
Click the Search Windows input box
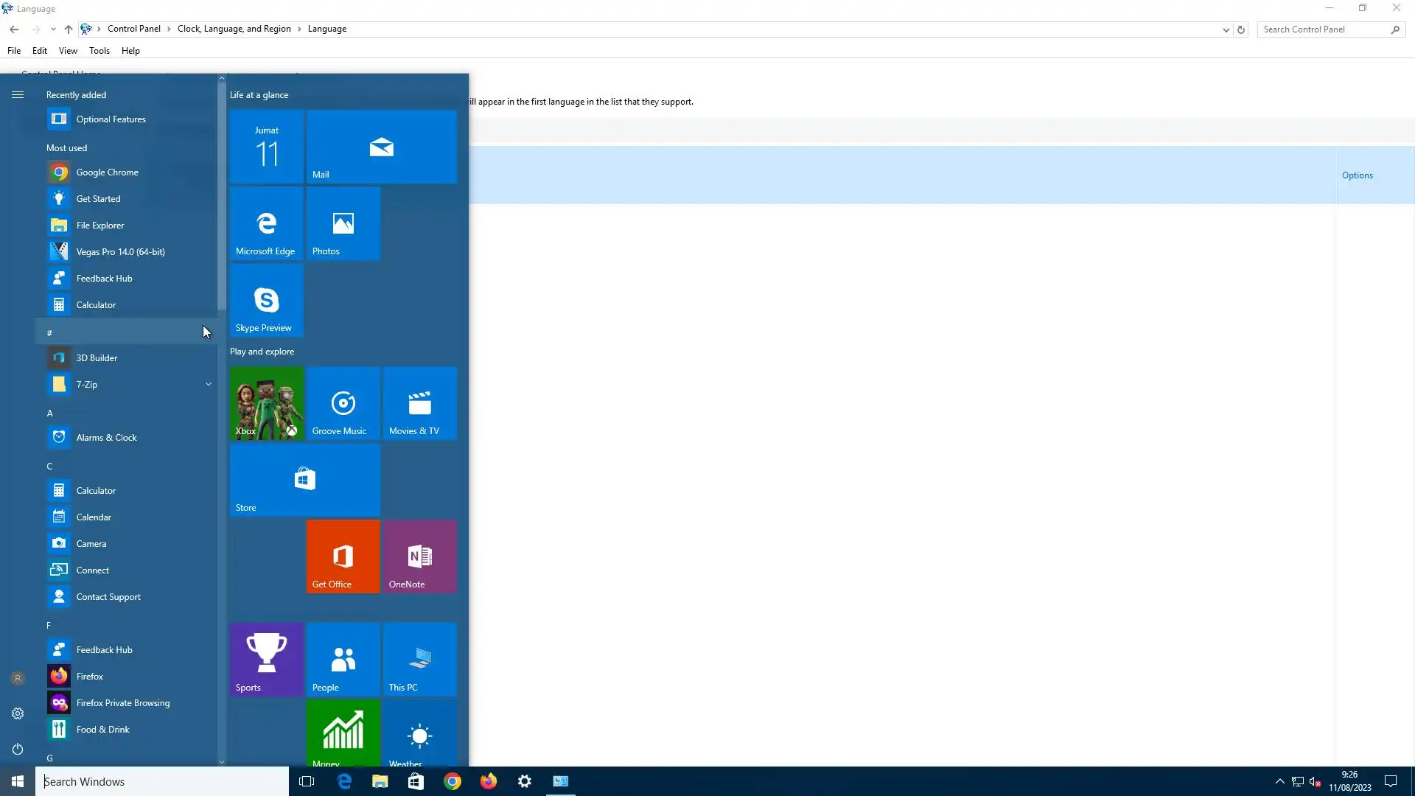coord(162,781)
